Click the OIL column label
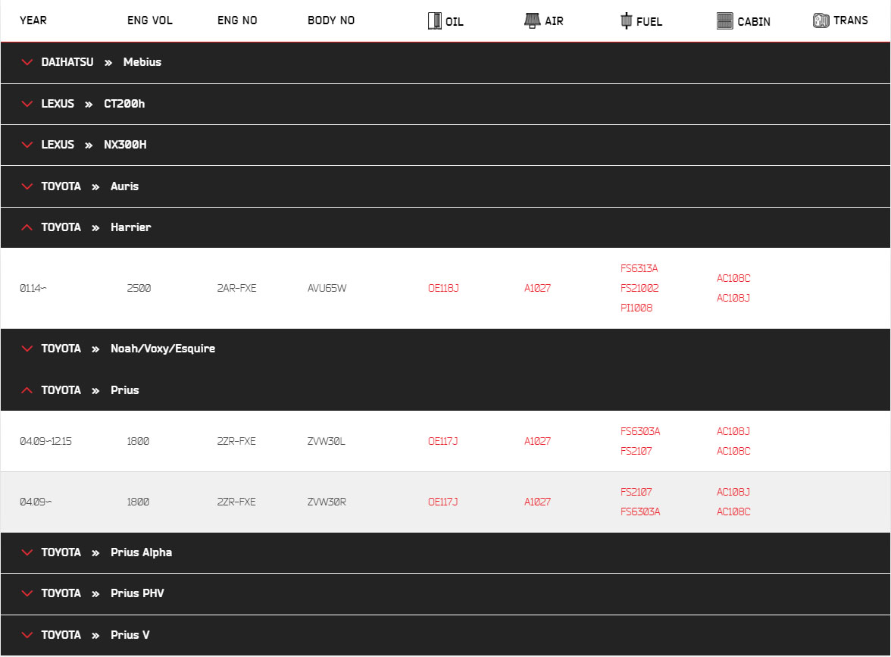 455,21
